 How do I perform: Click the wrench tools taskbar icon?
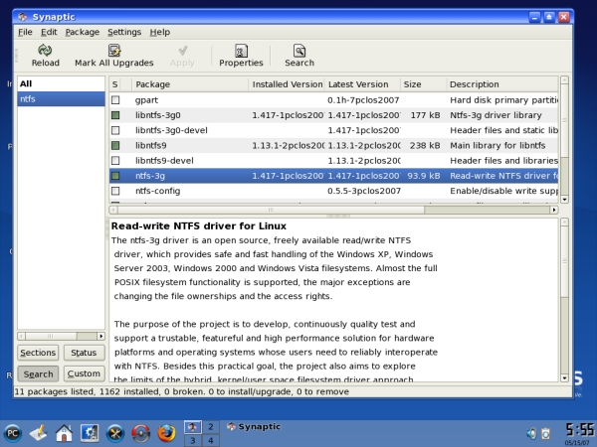pos(115,433)
